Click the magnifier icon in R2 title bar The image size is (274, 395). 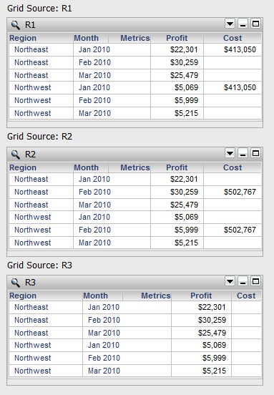tap(16, 154)
